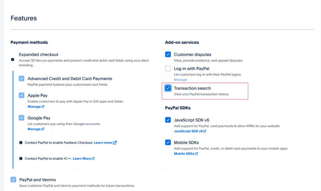
Task: Open Manage link under Apple Pay
Action: tap(34, 107)
